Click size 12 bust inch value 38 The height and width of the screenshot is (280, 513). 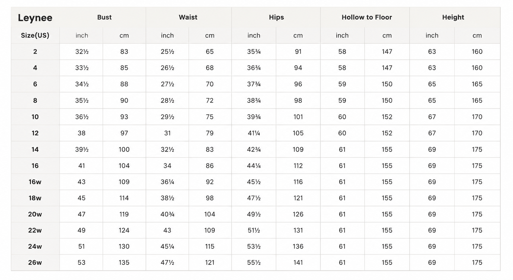(x=82, y=133)
